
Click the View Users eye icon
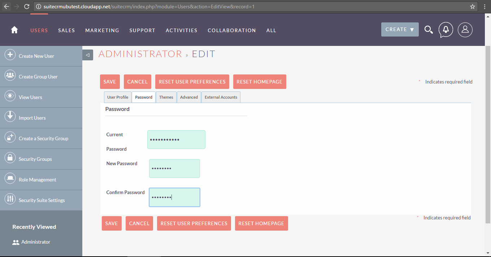point(10,97)
